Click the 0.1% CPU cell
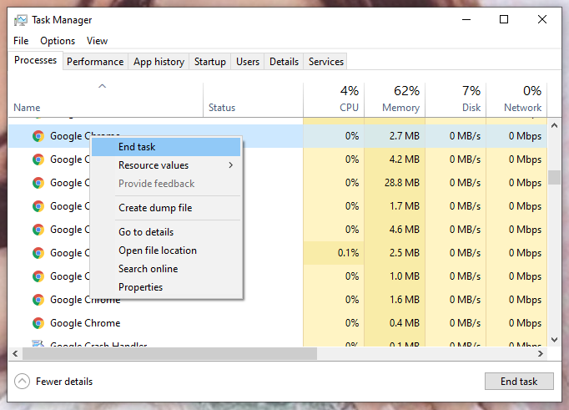The height and width of the screenshot is (410, 569). click(334, 253)
